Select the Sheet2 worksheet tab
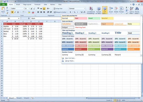The height and width of the screenshot is (102, 143). (19, 98)
